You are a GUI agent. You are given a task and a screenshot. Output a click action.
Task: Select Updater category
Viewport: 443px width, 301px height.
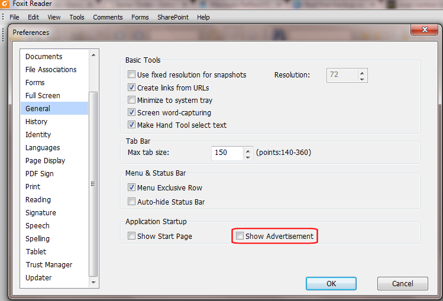pos(54,277)
